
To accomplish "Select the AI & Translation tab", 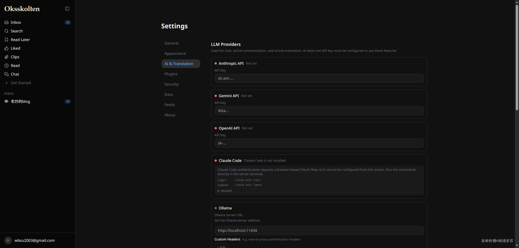I will [181, 64].
